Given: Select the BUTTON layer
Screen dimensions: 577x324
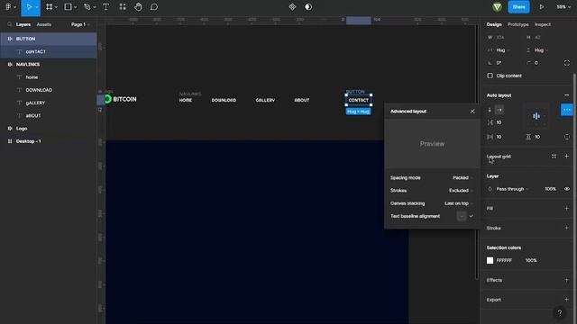Looking at the screenshot, I should [48, 39].
